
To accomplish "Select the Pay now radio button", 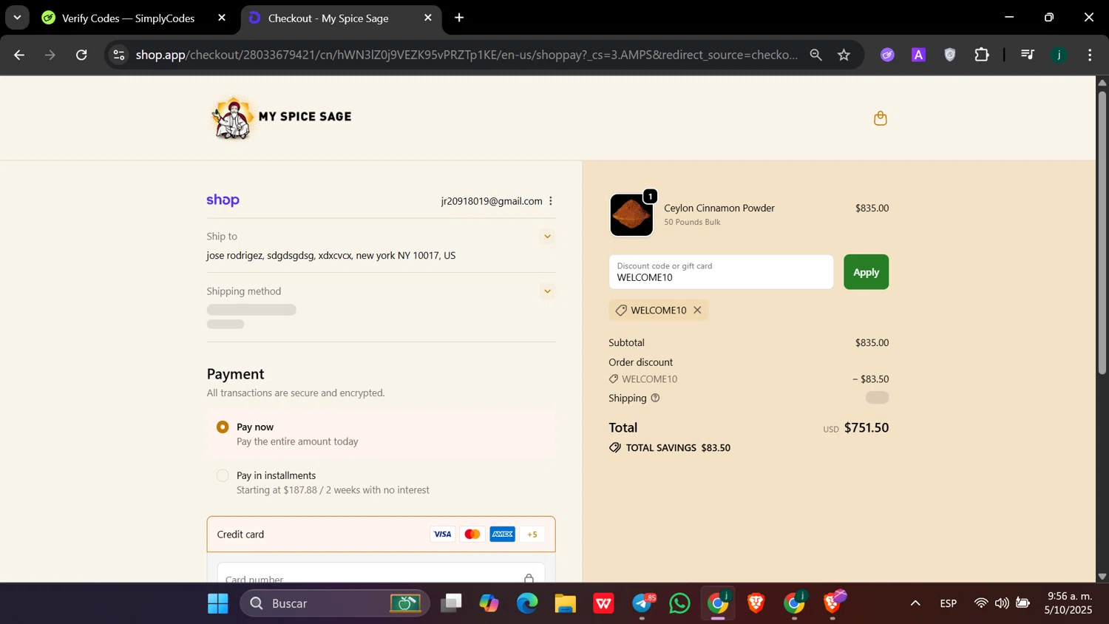I will coord(223,427).
